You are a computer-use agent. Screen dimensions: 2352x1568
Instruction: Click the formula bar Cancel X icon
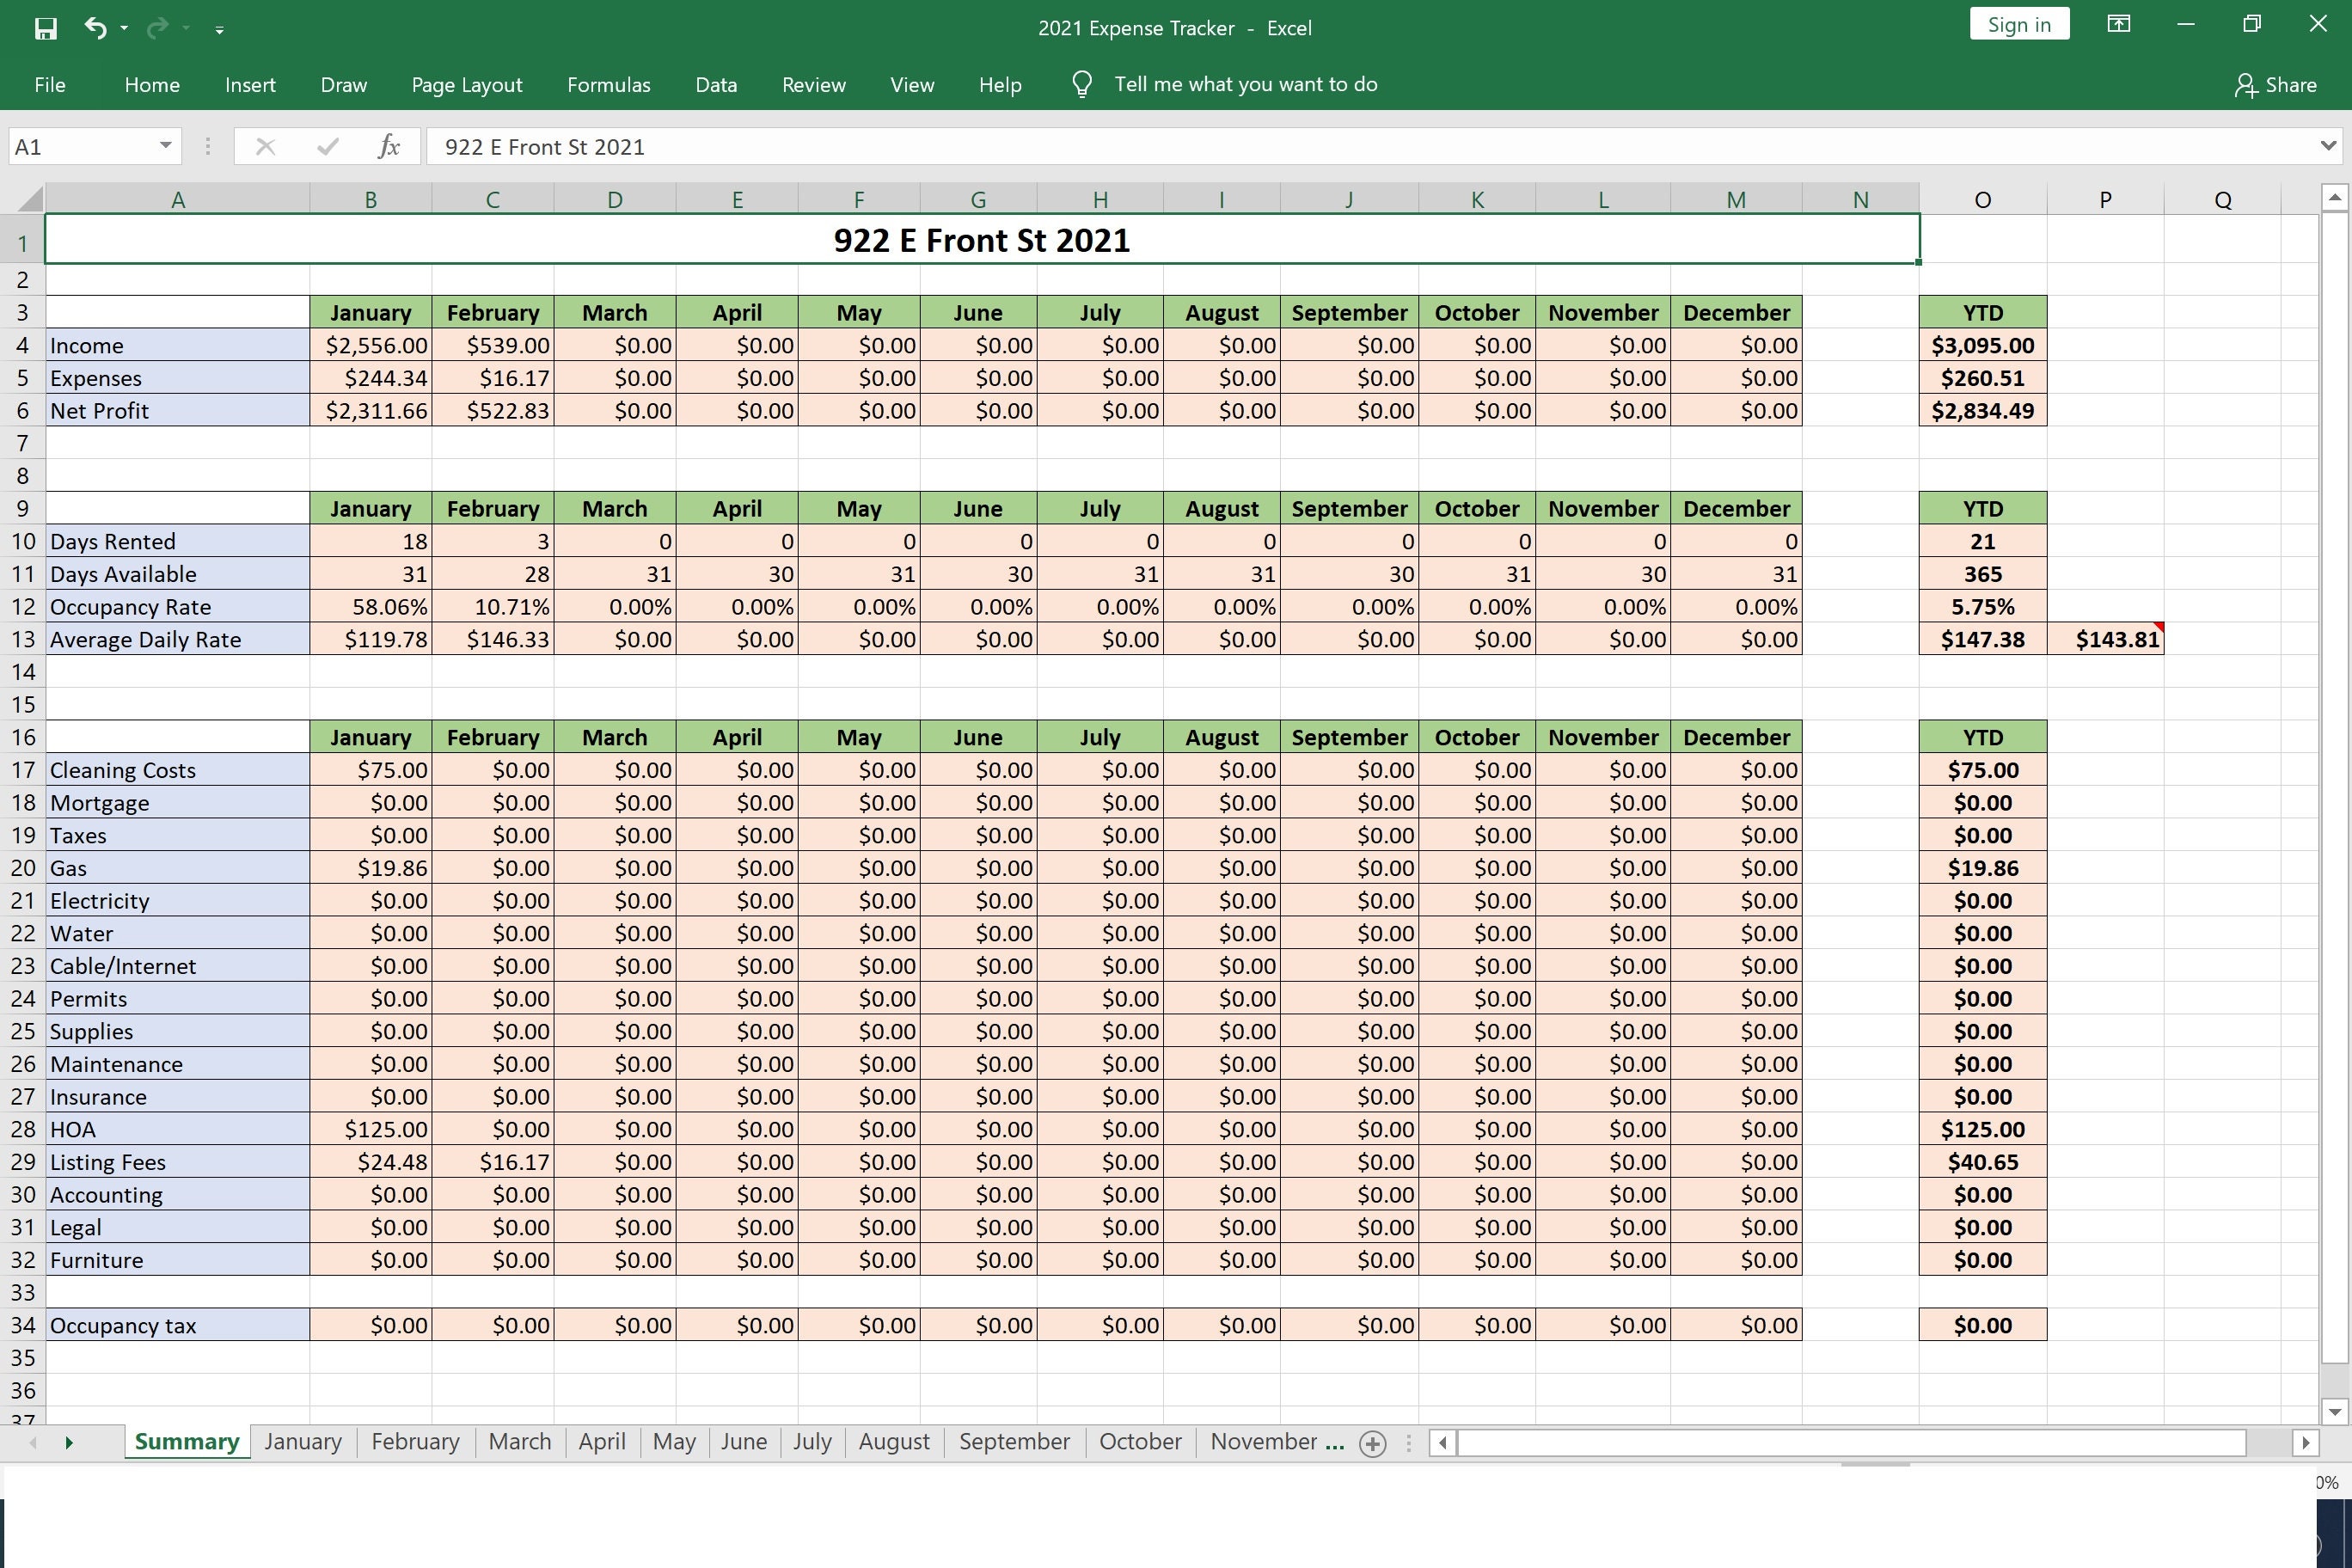265,147
